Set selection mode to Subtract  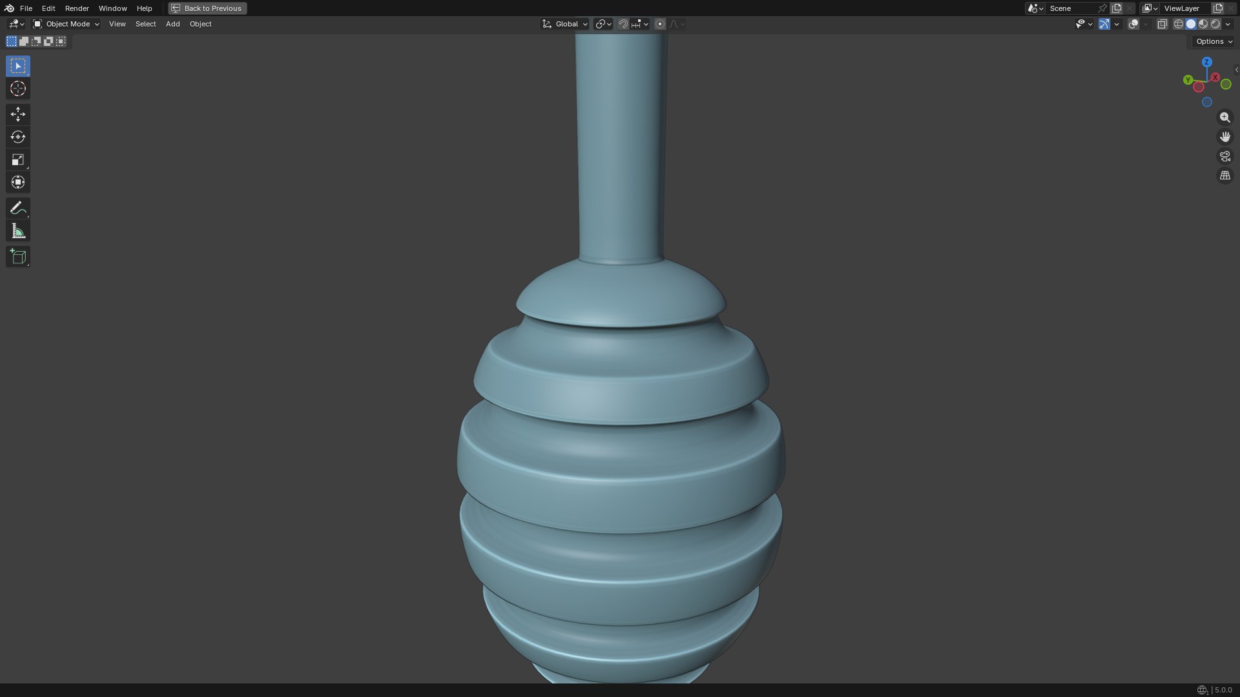pyautogui.click(x=36, y=41)
